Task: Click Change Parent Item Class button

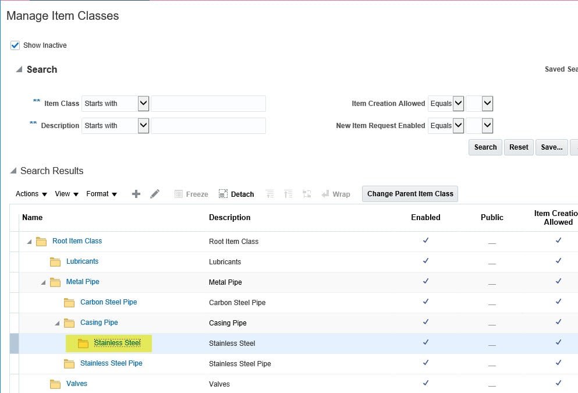Action: point(410,194)
